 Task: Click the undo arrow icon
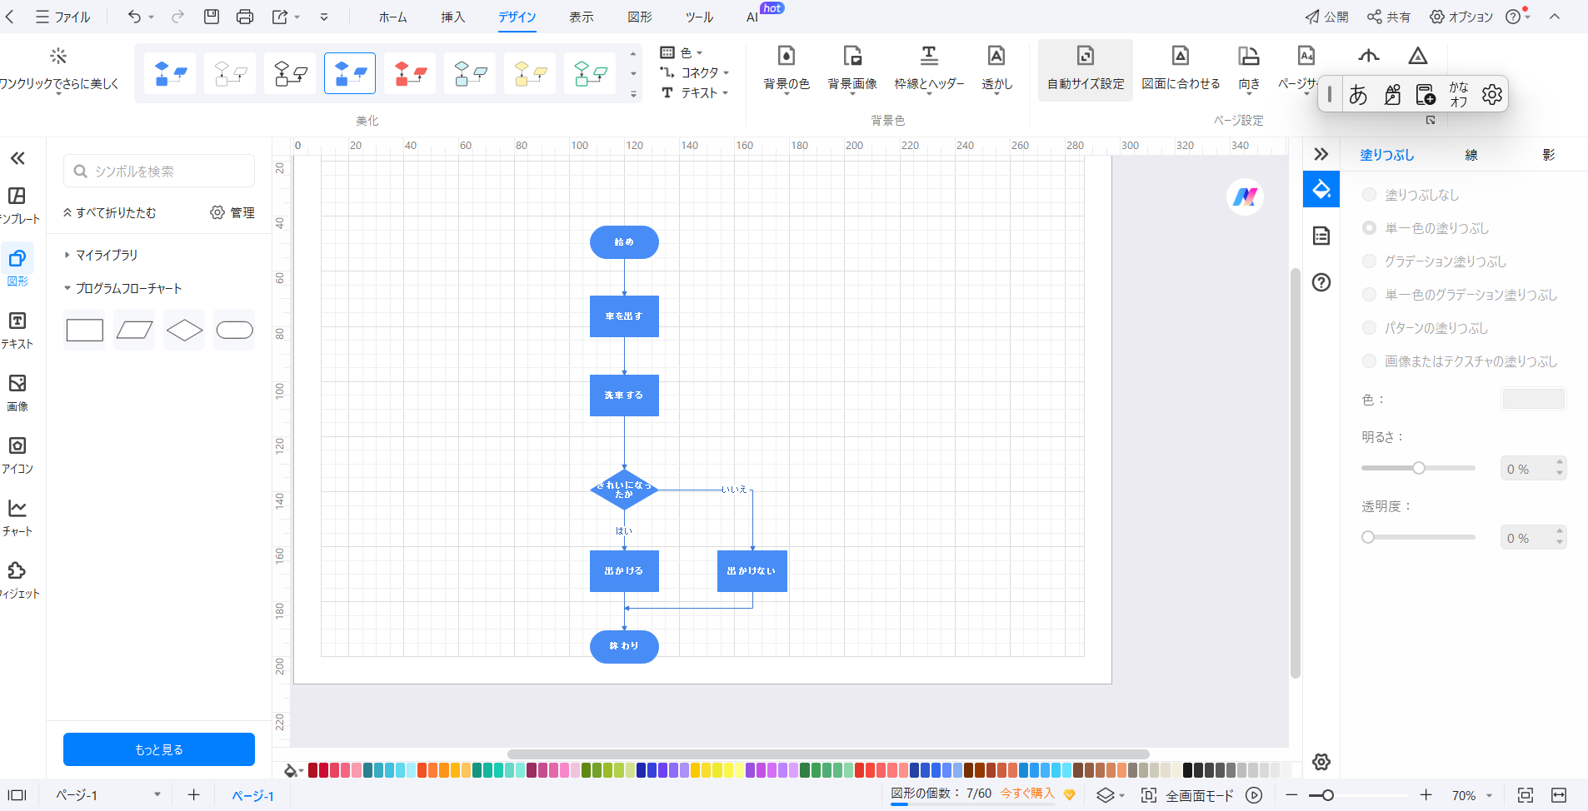134,17
